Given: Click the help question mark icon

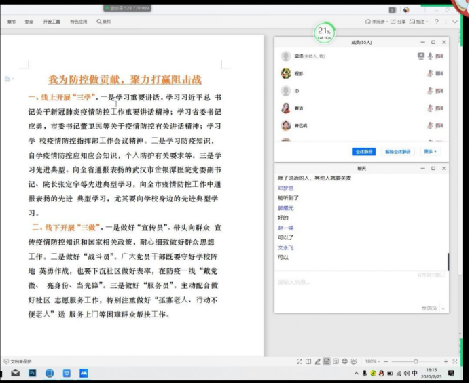Looking at the screenshot, I should tap(435, 22).
